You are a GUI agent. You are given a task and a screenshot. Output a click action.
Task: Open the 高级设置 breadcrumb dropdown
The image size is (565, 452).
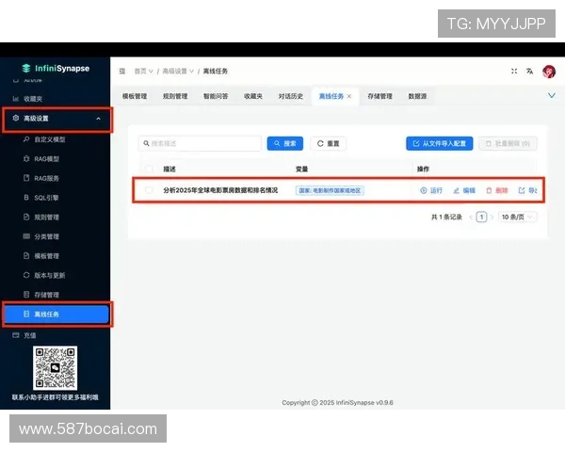click(x=178, y=72)
